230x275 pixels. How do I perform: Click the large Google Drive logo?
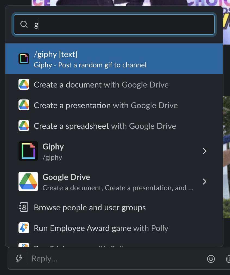click(28, 182)
